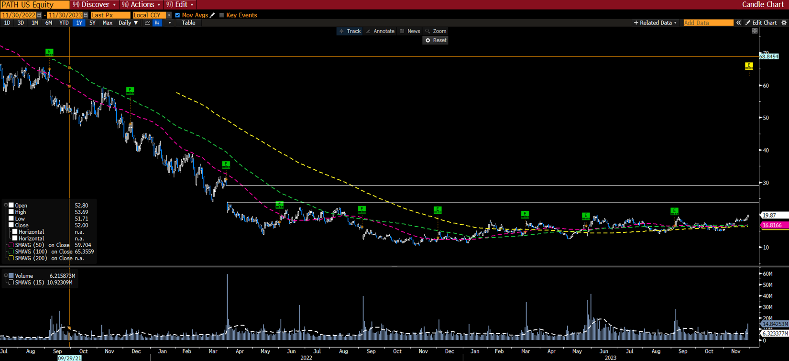The width and height of the screenshot is (789, 361).
Task: Open the Edit menu
Action: pos(180,5)
